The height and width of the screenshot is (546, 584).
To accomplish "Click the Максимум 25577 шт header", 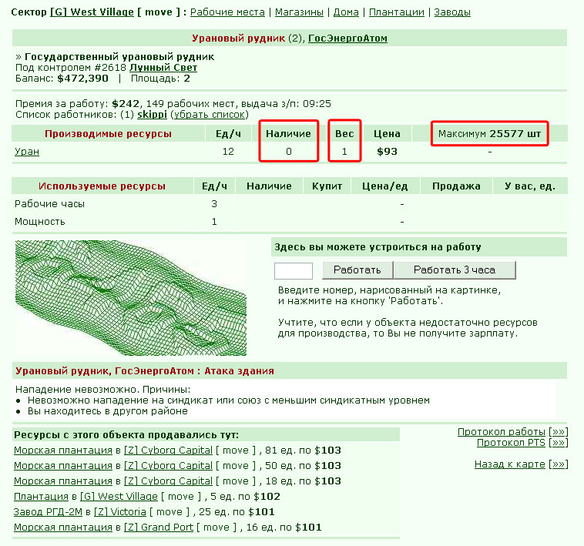I will 489,134.
